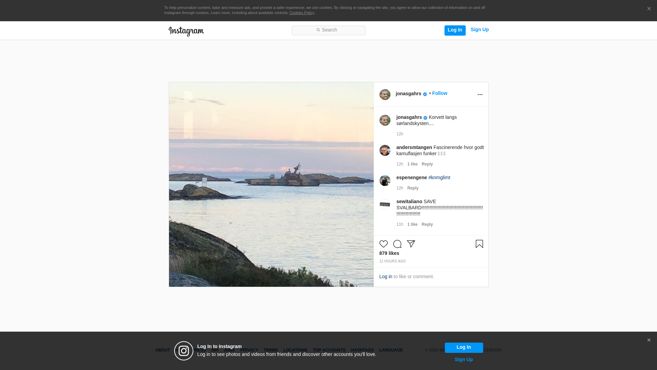657x370 pixels.
Task: Open espenengene commenter profile
Action: pos(412,177)
